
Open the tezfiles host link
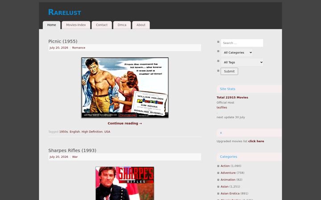[x=222, y=108]
